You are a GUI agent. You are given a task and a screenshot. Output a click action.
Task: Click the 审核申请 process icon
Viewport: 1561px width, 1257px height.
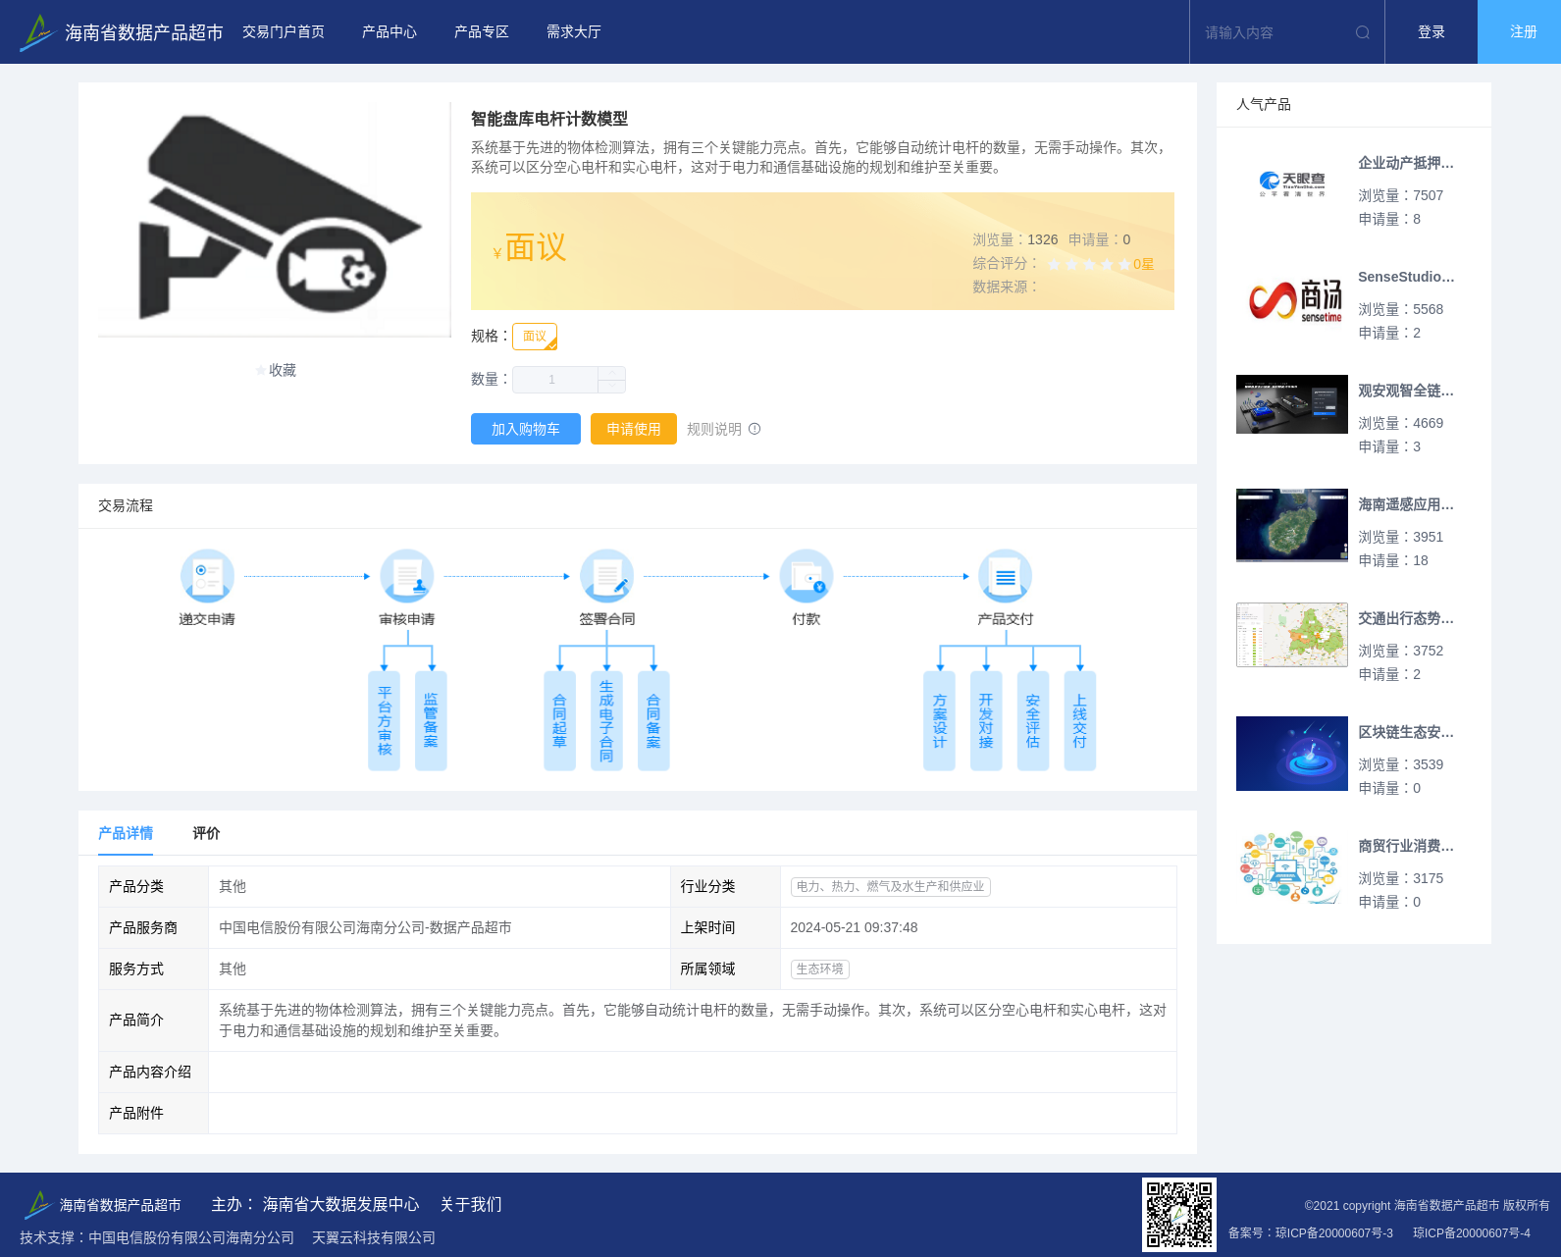tap(407, 576)
